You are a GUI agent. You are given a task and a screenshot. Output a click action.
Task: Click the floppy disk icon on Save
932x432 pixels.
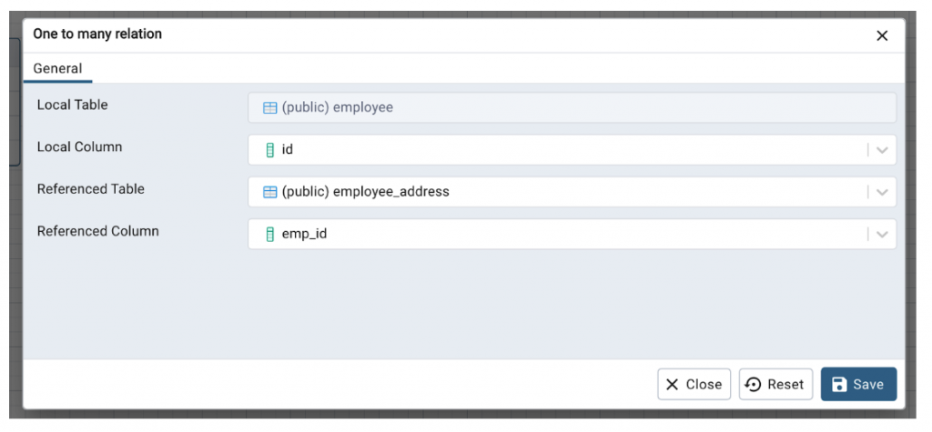click(x=839, y=385)
